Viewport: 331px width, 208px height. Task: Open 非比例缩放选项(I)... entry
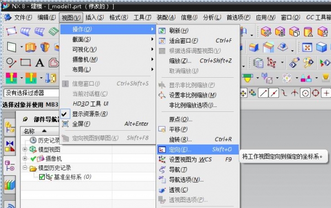coord(198,105)
